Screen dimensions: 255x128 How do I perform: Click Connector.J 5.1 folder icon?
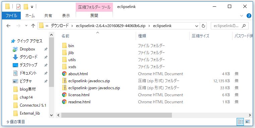pos(15,105)
